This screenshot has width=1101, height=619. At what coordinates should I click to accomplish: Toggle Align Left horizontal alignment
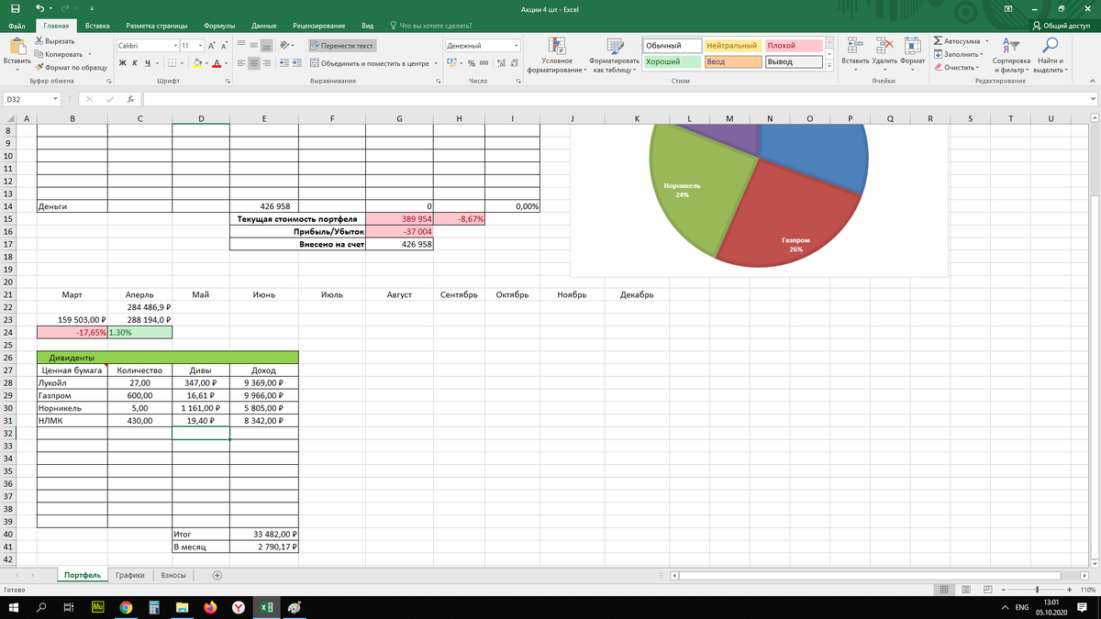(x=240, y=63)
